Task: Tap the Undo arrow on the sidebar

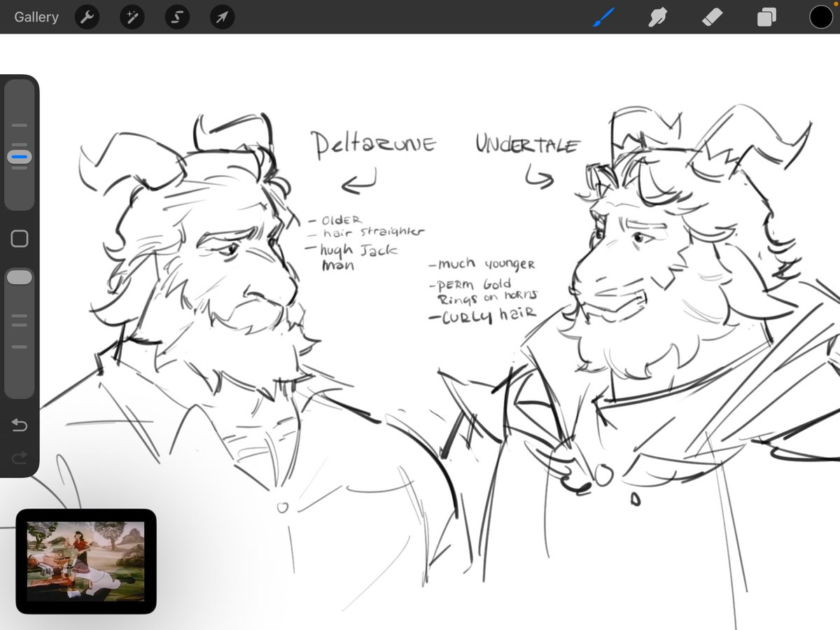Action: 19,425
